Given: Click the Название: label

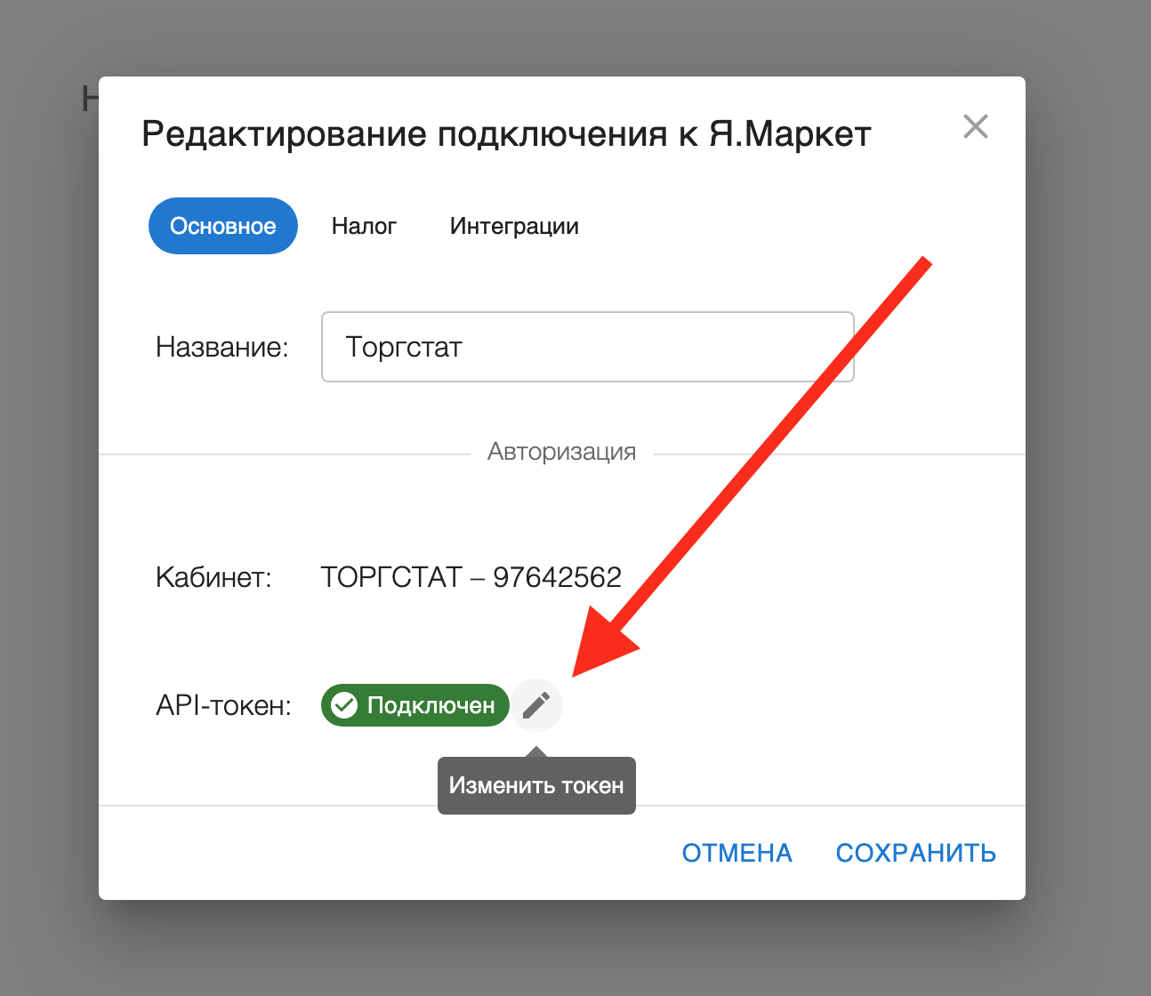Looking at the screenshot, I should click(x=222, y=347).
